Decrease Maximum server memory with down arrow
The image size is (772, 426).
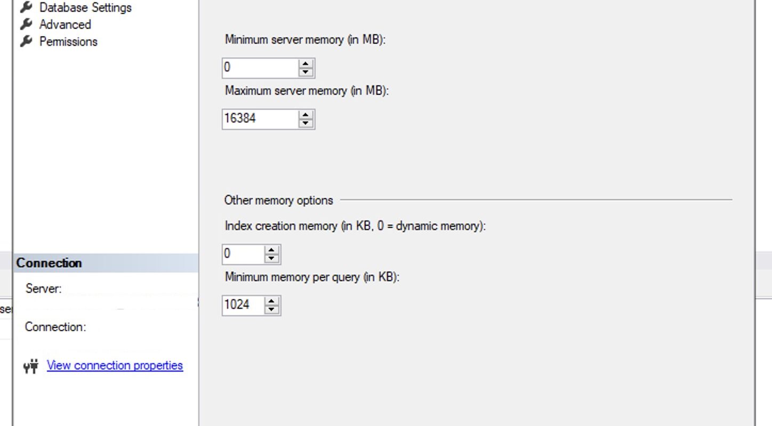305,124
